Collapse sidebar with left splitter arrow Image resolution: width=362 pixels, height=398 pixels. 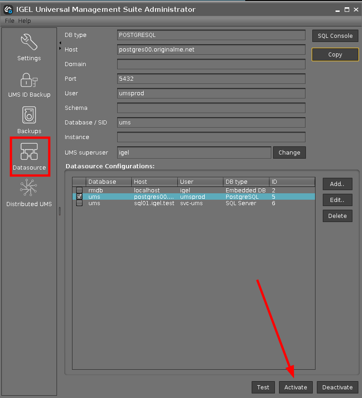point(60,42)
